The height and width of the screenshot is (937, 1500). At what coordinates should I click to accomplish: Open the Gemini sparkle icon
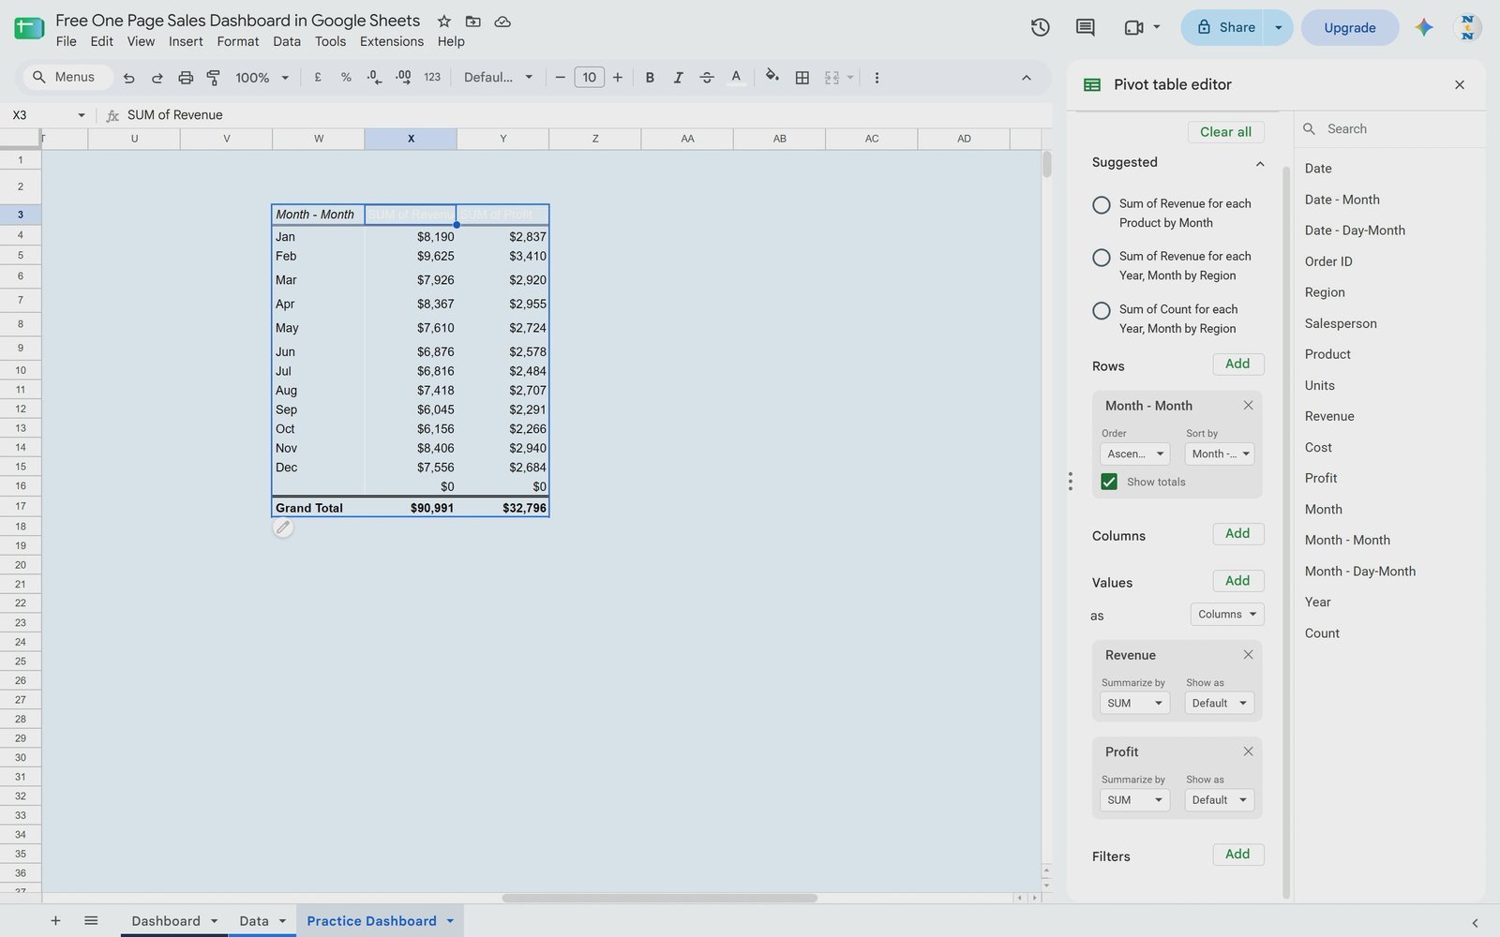[1424, 27]
